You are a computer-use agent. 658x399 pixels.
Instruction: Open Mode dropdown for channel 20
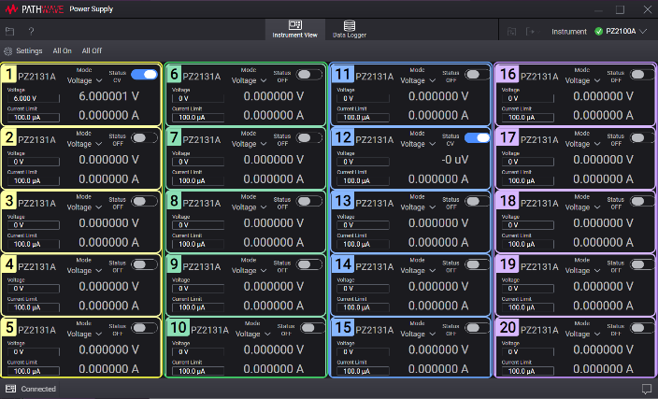[582, 335]
